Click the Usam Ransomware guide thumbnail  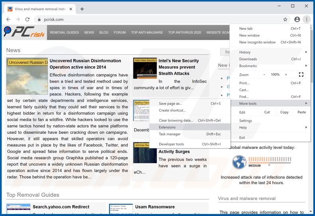121,210
